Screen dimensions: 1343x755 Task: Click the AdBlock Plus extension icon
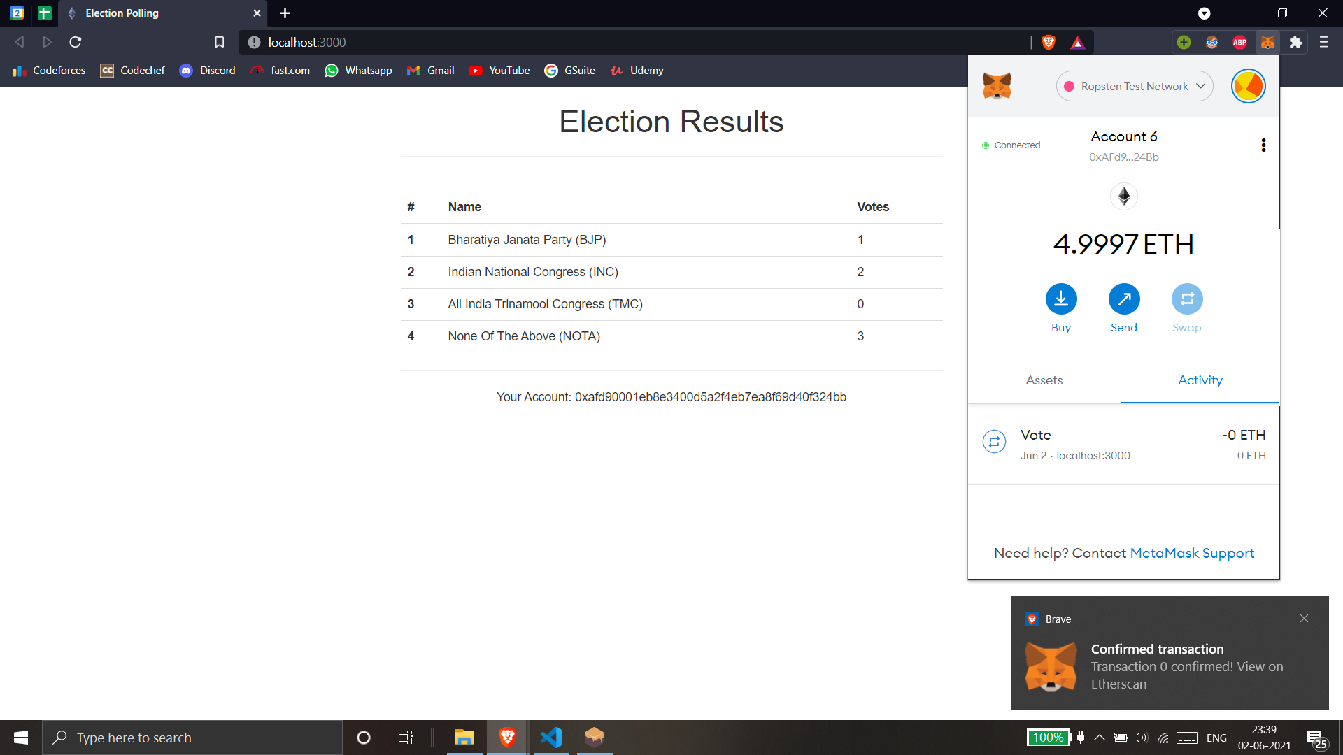[1239, 43]
